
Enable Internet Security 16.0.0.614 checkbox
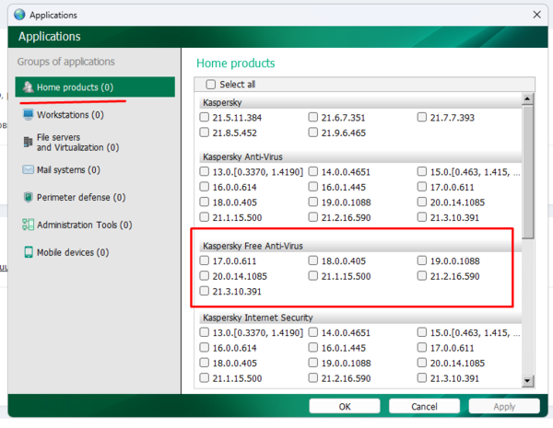pyautogui.click(x=205, y=347)
